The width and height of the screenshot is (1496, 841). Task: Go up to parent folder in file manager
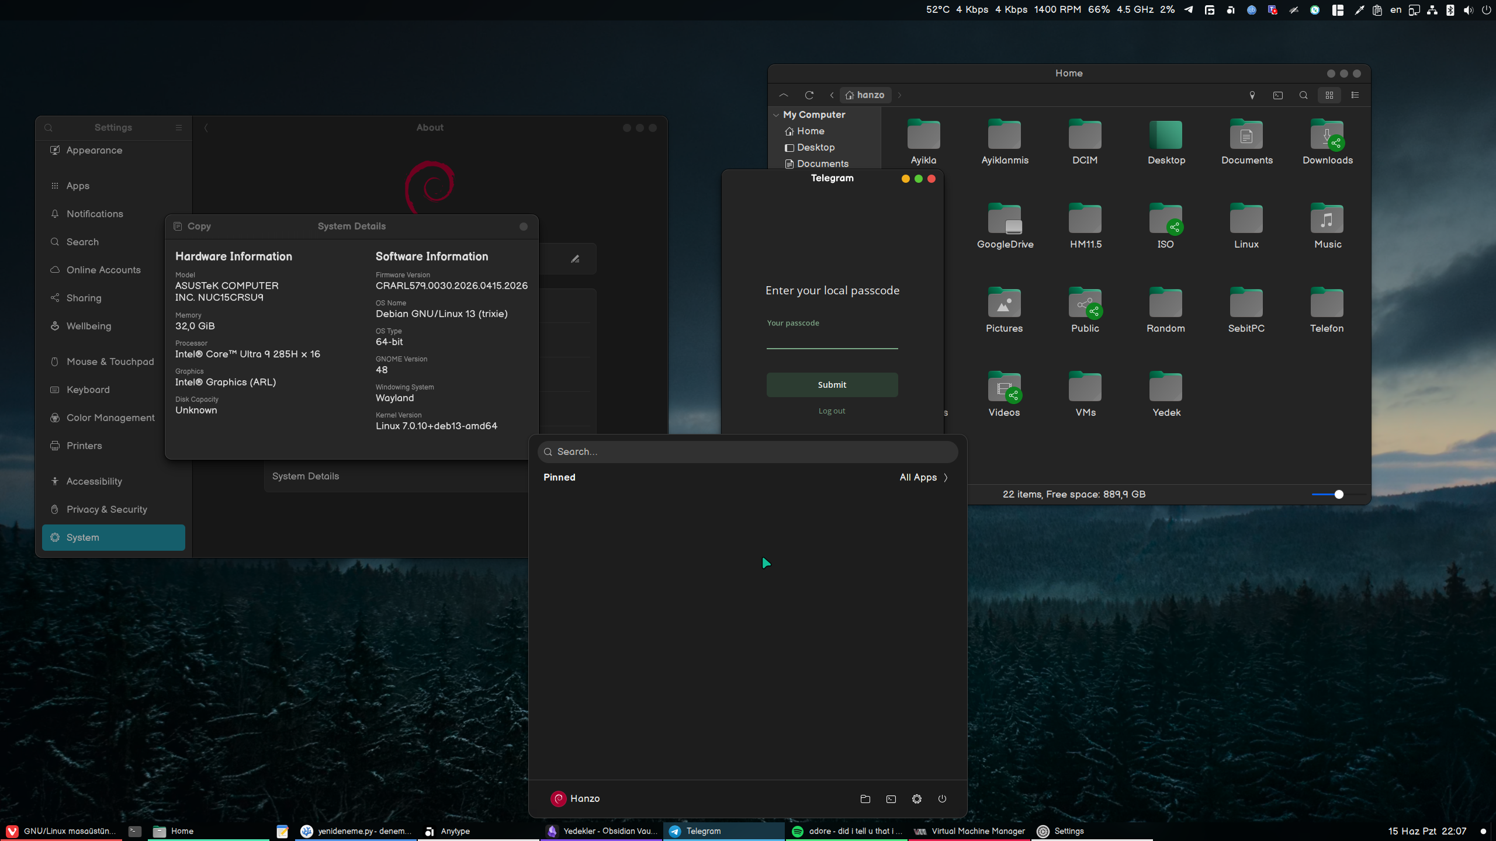(784, 95)
